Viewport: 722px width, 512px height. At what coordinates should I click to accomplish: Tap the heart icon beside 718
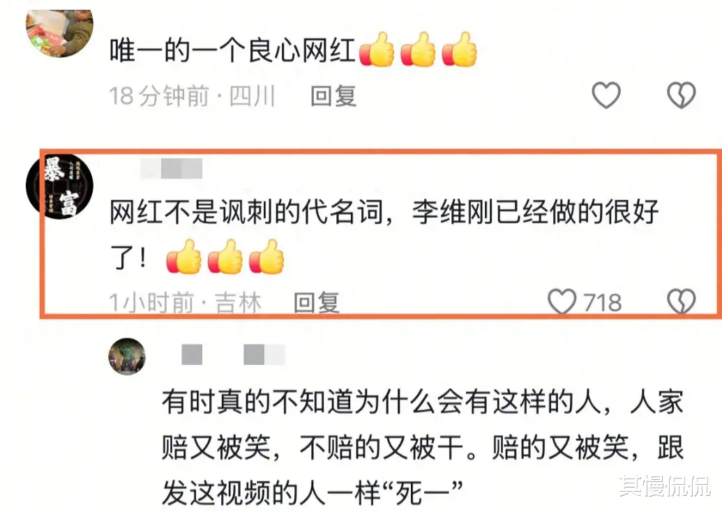tap(562, 301)
